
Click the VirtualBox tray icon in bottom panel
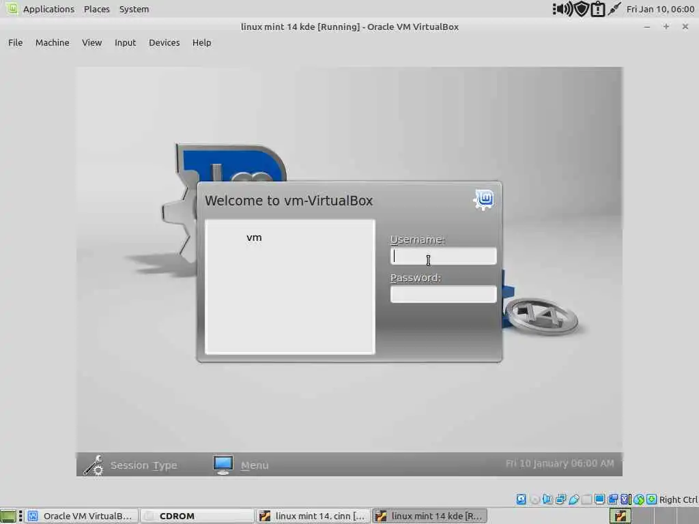(620, 516)
